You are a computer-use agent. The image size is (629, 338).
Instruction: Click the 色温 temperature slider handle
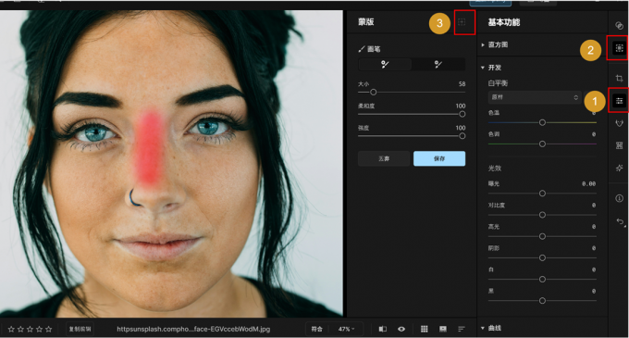tap(542, 122)
